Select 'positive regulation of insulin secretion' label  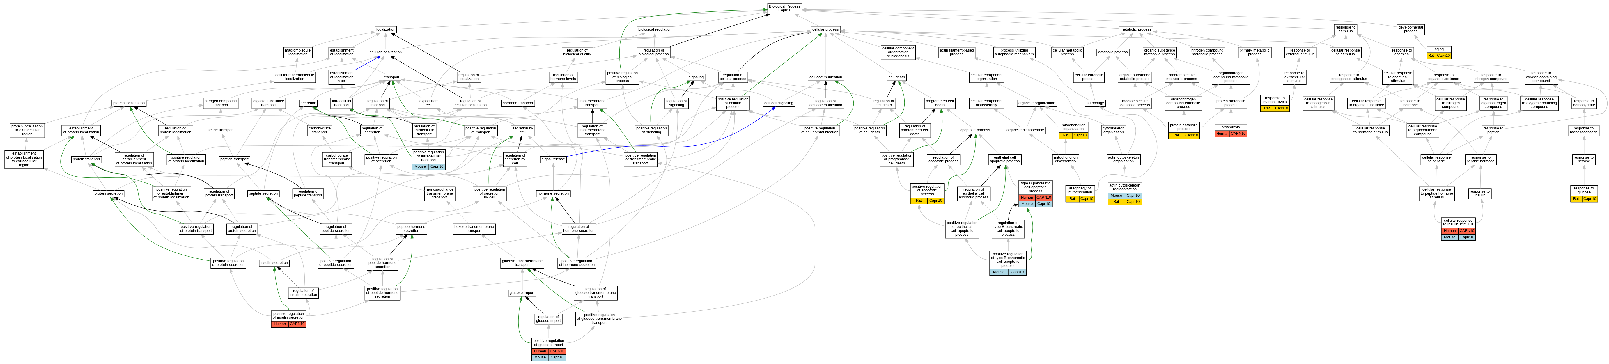coord(288,315)
